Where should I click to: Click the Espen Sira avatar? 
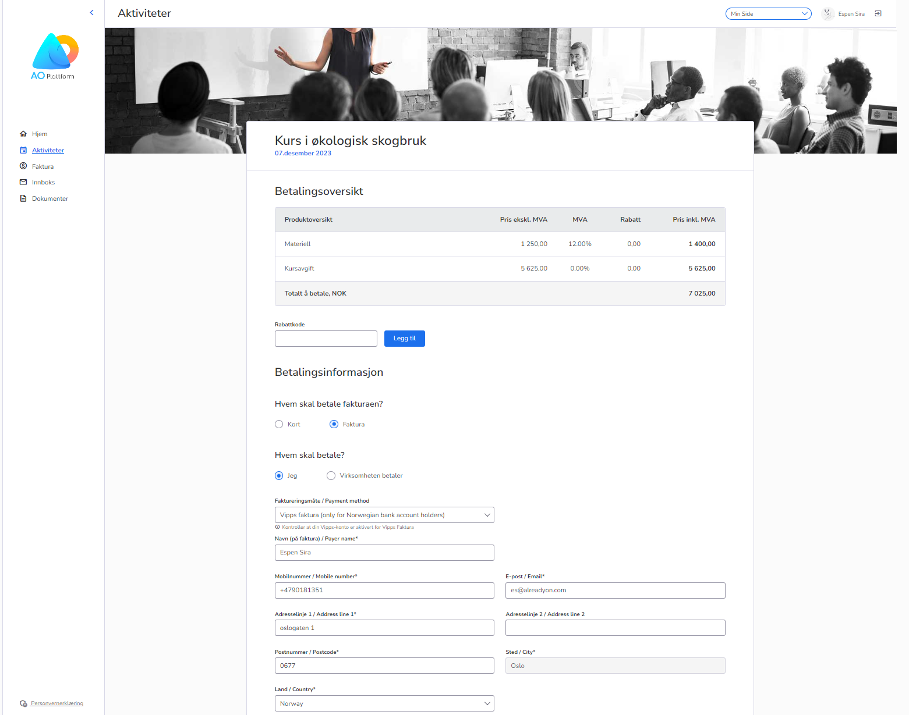(x=827, y=13)
